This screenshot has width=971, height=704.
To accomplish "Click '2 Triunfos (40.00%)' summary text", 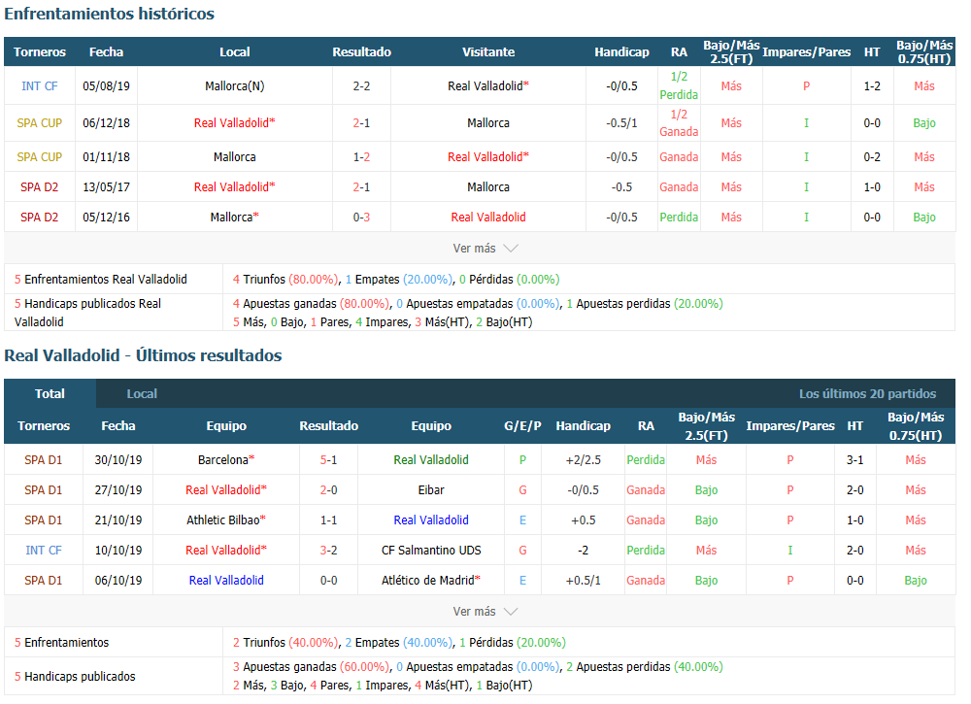I will tap(286, 643).
